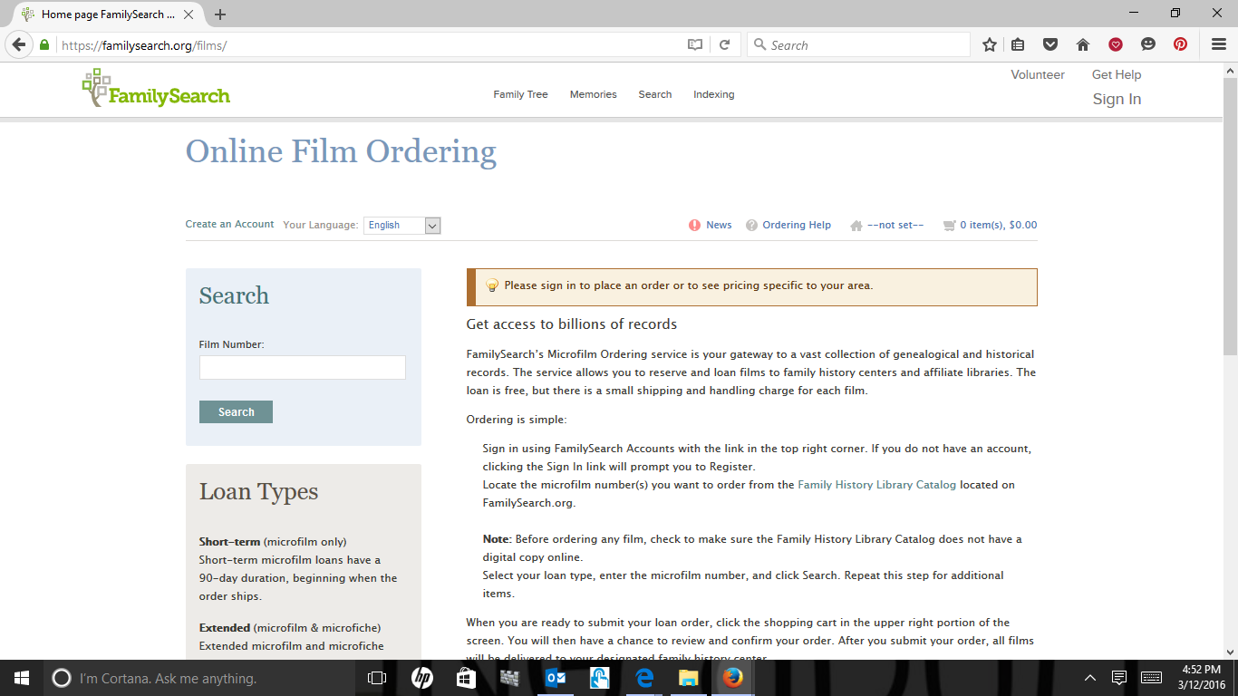
Task: Save page to Pocket
Action: click(x=1050, y=44)
